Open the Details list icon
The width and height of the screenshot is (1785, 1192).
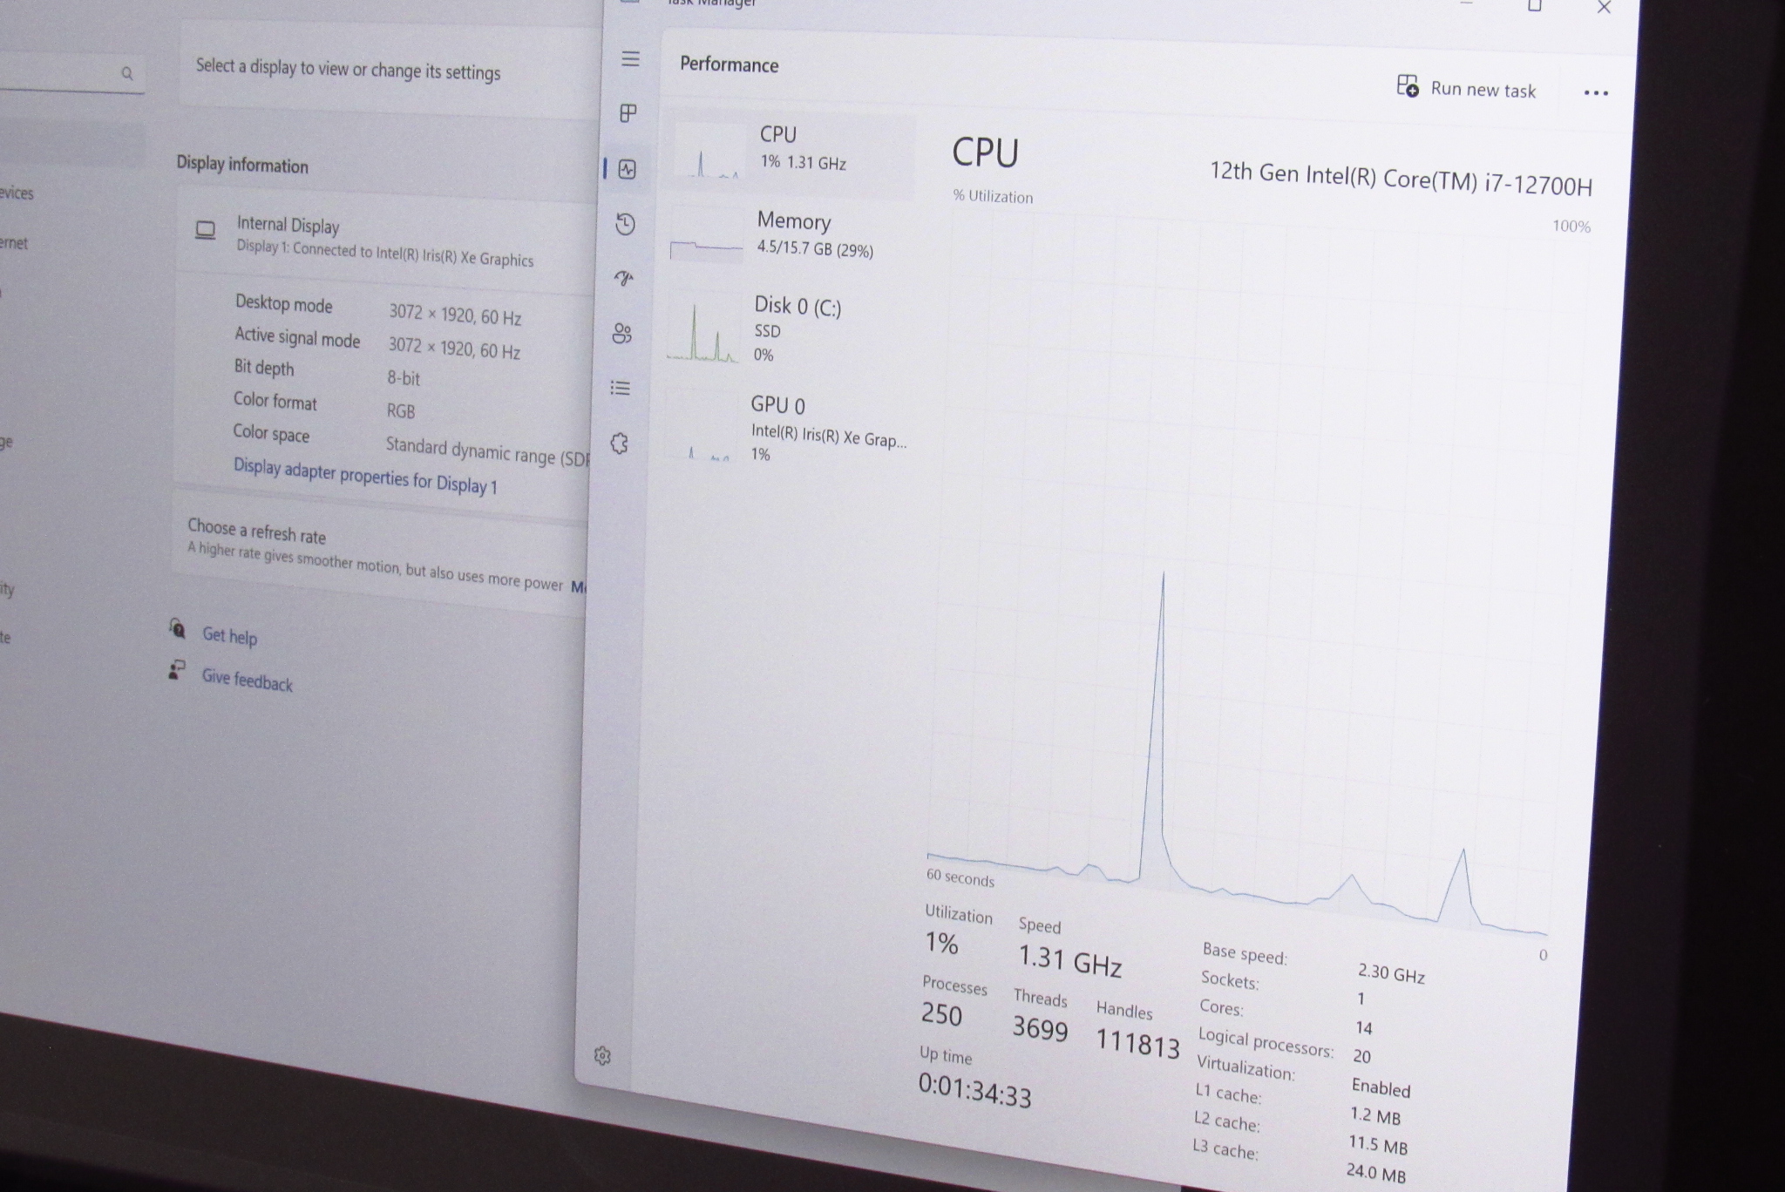(621, 389)
